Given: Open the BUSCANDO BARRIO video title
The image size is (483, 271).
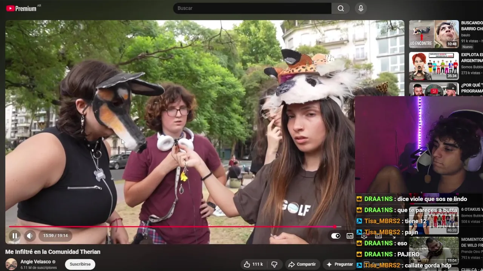Looking at the screenshot, I should (x=472, y=26).
